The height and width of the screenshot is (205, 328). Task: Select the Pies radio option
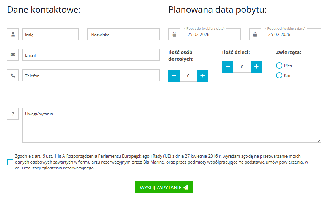pos(279,66)
